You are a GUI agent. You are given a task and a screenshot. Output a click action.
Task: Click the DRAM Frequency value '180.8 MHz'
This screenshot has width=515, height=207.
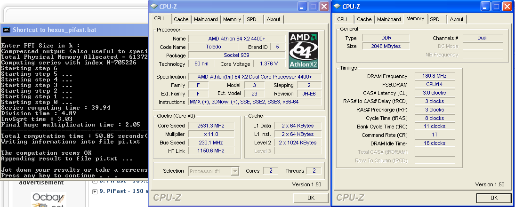coord(435,76)
